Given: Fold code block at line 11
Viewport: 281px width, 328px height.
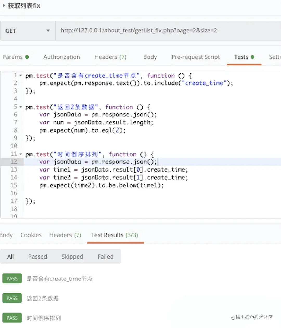Looking at the screenshot, I should [x=21, y=154].
